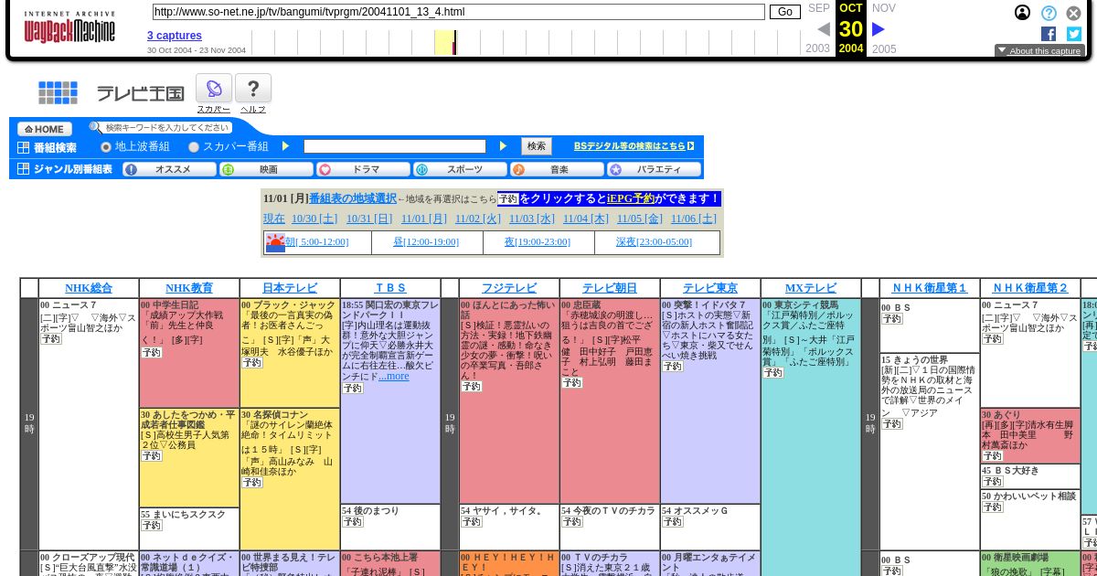Click 予約 for ブラック・ジャック
The image size is (1097, 576).
click(x=252, y=363)
